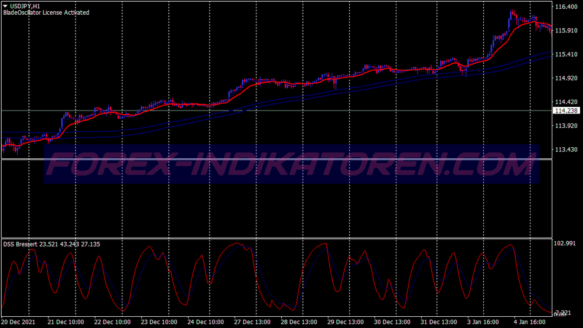Select the 31 Dec 13:00 time marker
Image resolution: width=583 pixels, height=328 pixels.
pos(439,322)
